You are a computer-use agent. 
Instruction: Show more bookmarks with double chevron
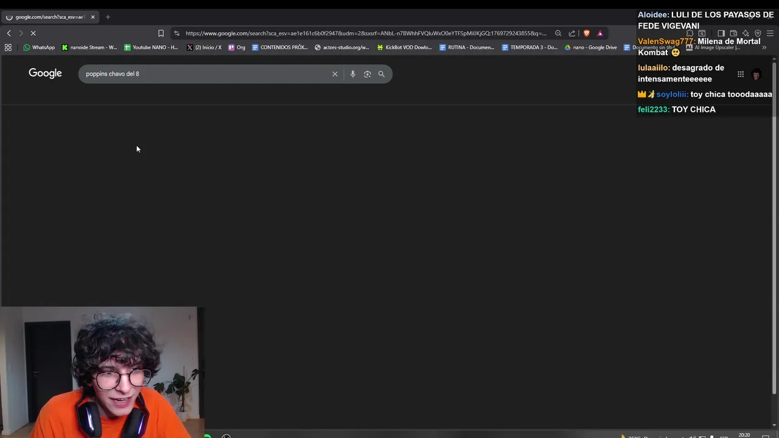tap(764, 47)
